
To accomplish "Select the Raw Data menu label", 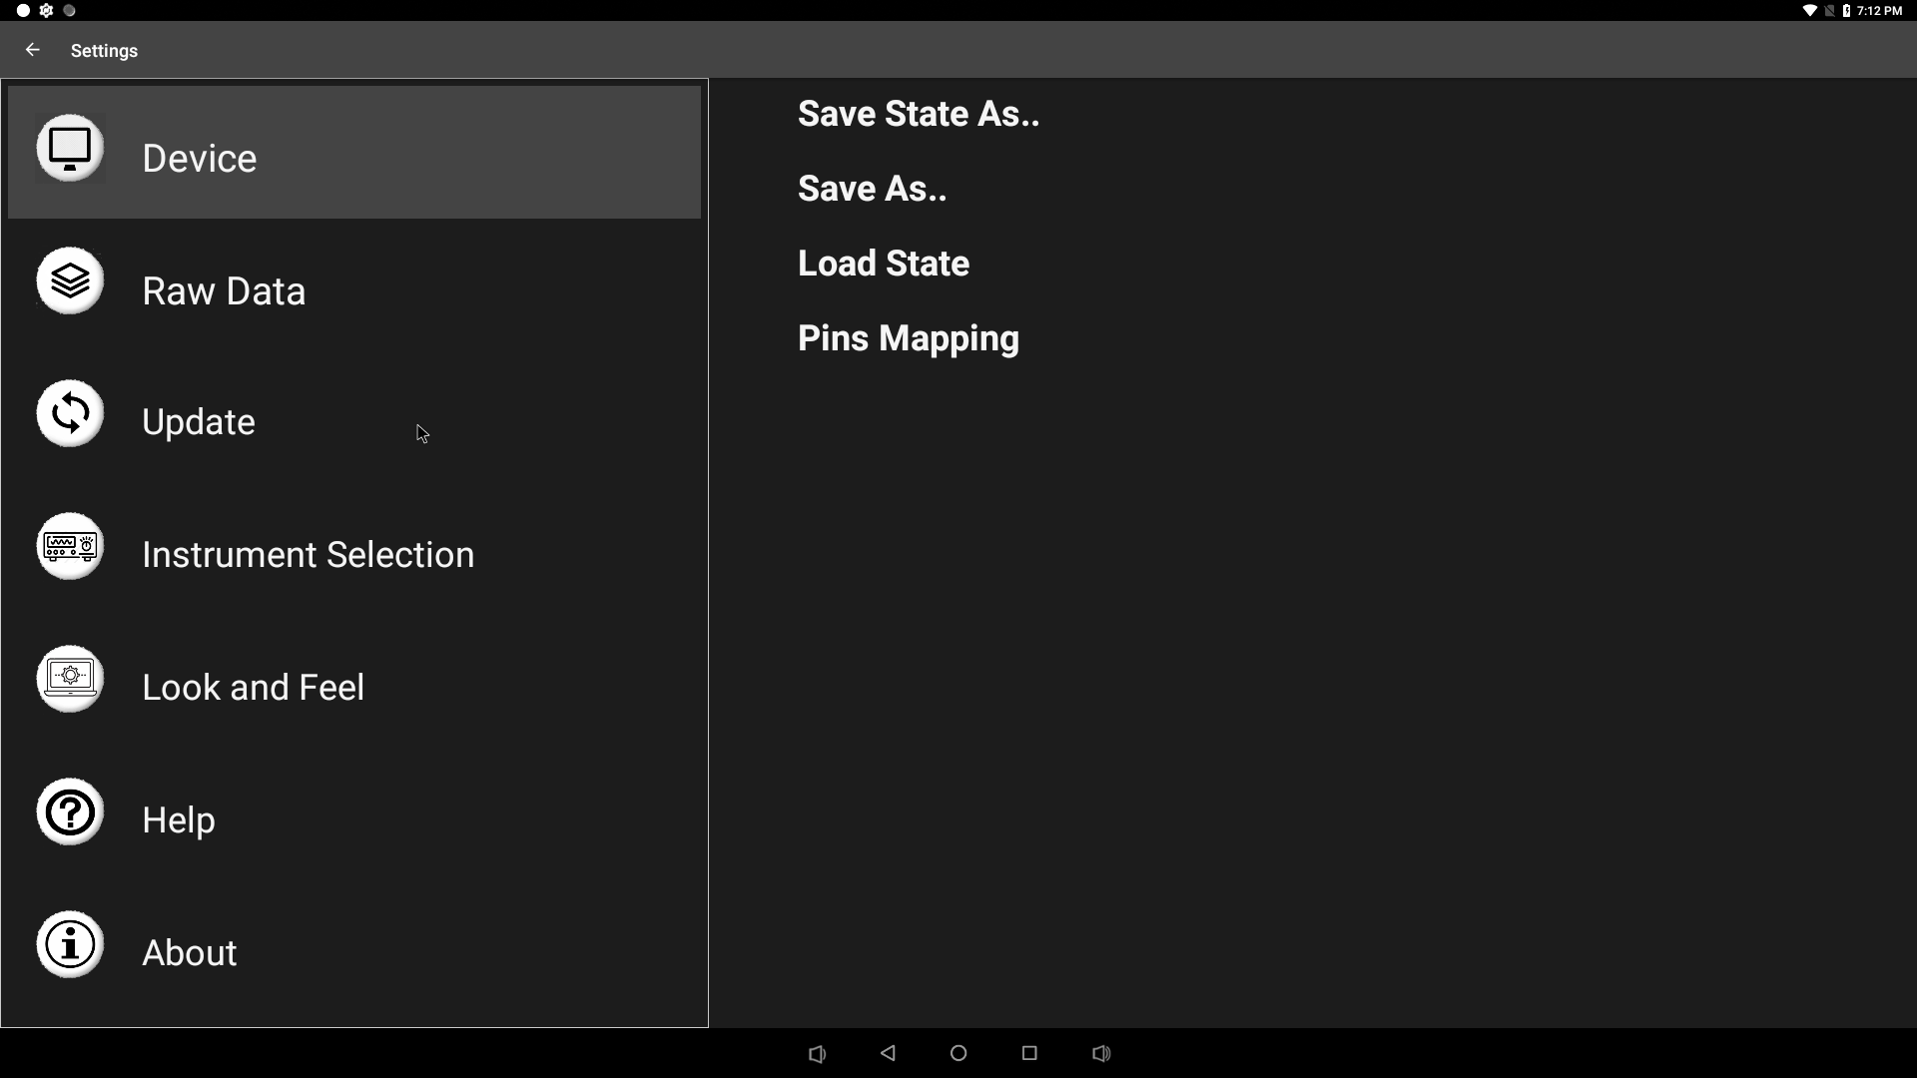I will 224,291.
